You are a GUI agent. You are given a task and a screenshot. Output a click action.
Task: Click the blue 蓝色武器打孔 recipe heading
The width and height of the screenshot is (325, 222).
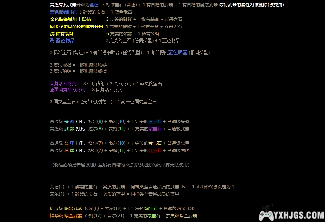(63, 12)
